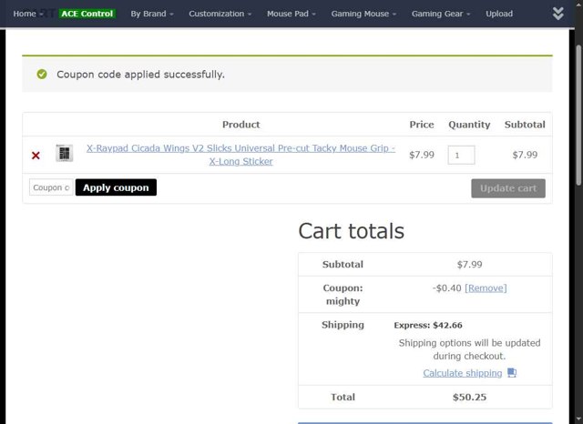Click the Update cart button
Image resolution: width=583 pixels, height=424 pixels.
tap(508, 188)
